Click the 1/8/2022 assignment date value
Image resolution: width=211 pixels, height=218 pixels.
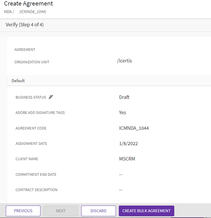coord(128,143)
